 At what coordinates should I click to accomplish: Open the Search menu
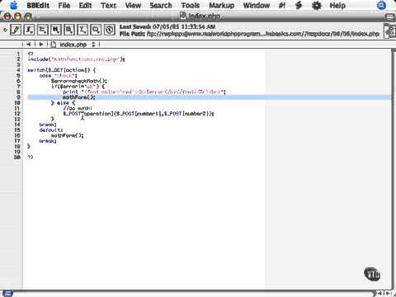pyautogui.click(x=161, y=5)
